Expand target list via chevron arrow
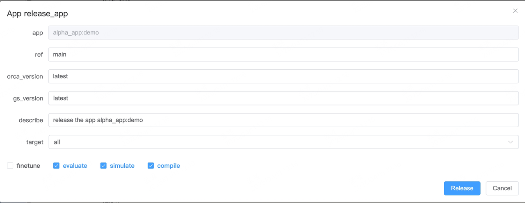 510,142
